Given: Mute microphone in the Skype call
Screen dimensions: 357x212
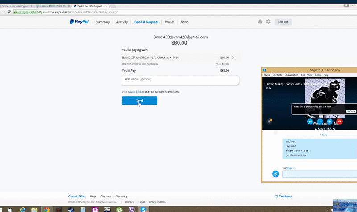Looking at the screenshot, I should click(320, 122).
